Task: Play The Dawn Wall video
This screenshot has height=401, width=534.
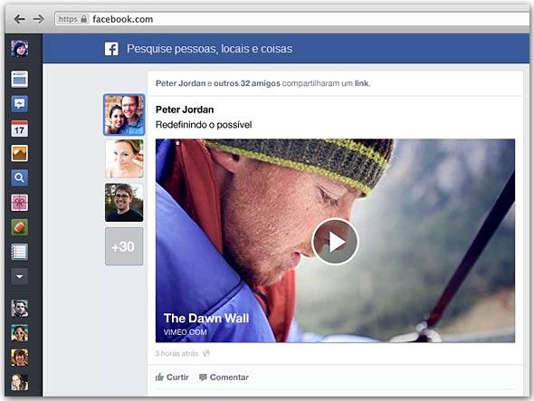Action: pyautogui.click(x=336, y=241)
